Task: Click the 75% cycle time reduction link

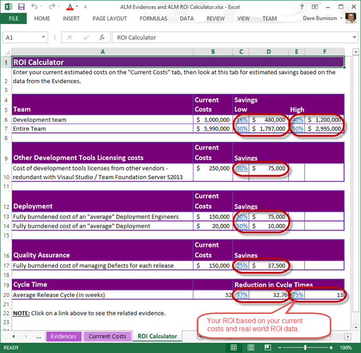Action: [297, 295]
